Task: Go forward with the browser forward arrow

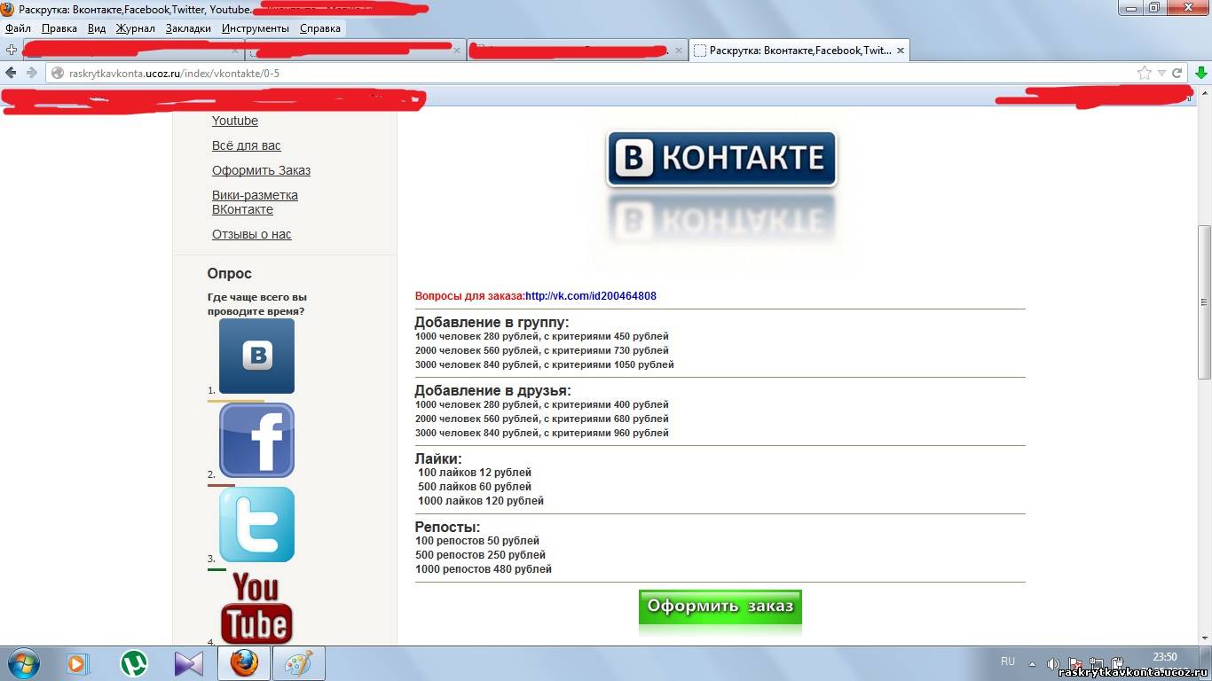Action: (31, 73)
